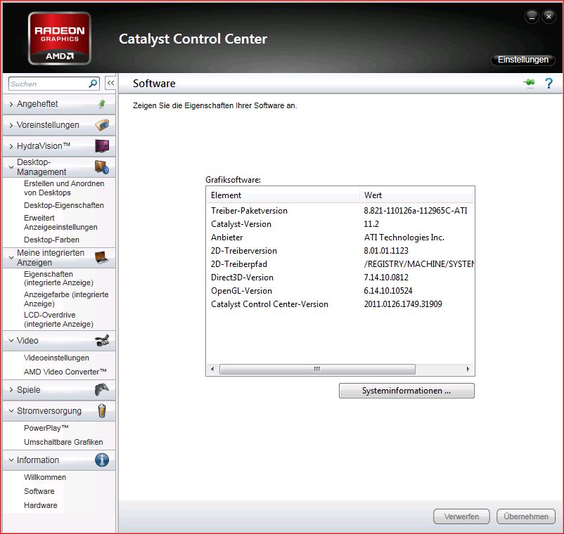
Task: Click the value 2011.0126.1749.31909
Action: (403, 304)
